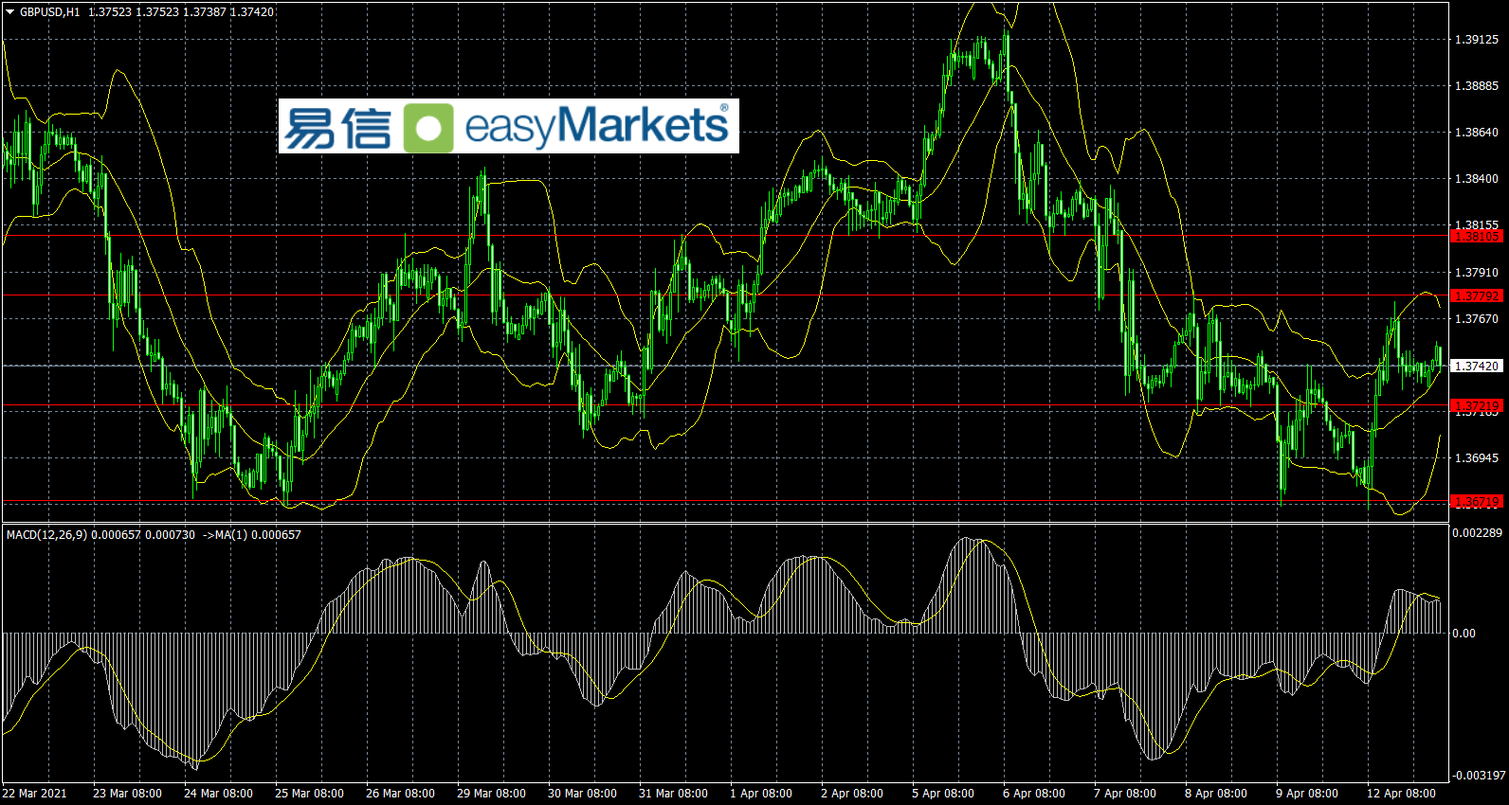Click the triangle arrow beside GBPUSD,H1 title
1509x805 pixels.
[x=10, y=12]
